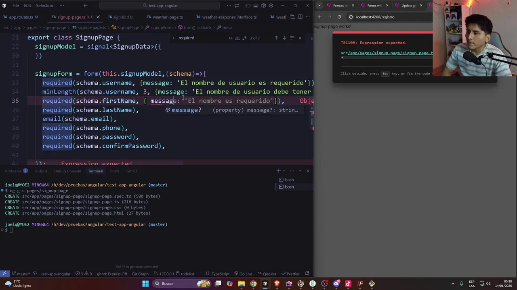This screenshot has height=290, width=517.
Task: Go back with navigation arrow in title bar
Action: (85, 6)
